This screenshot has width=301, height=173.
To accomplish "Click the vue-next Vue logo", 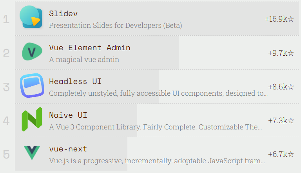I will (32, 153).
